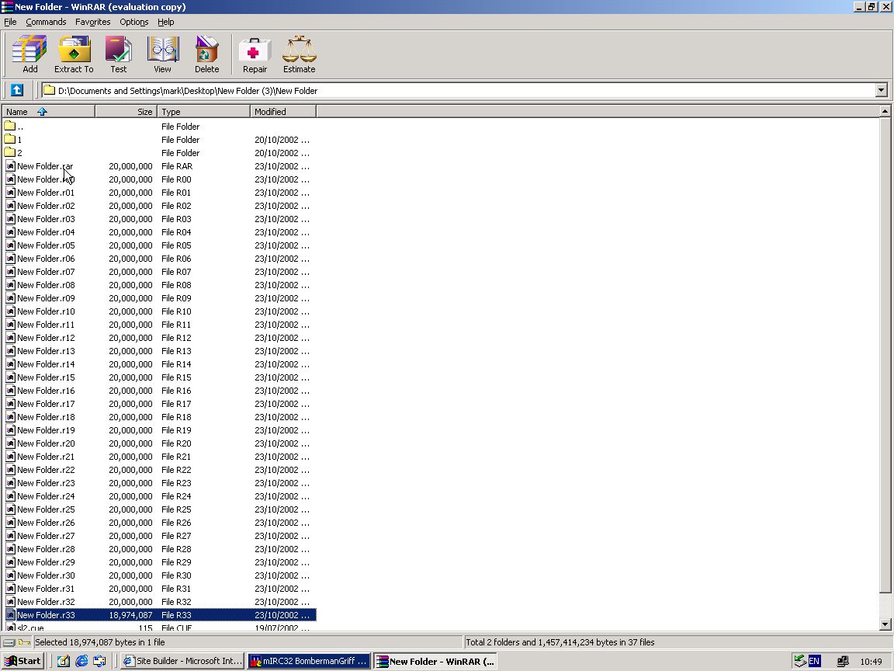Switch to Site Builder Internet Explorer taskbar button
894x671 pixels.
click(183, 662)
